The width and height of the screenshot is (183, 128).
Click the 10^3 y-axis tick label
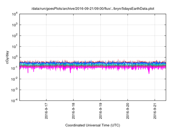click(14, 25)
